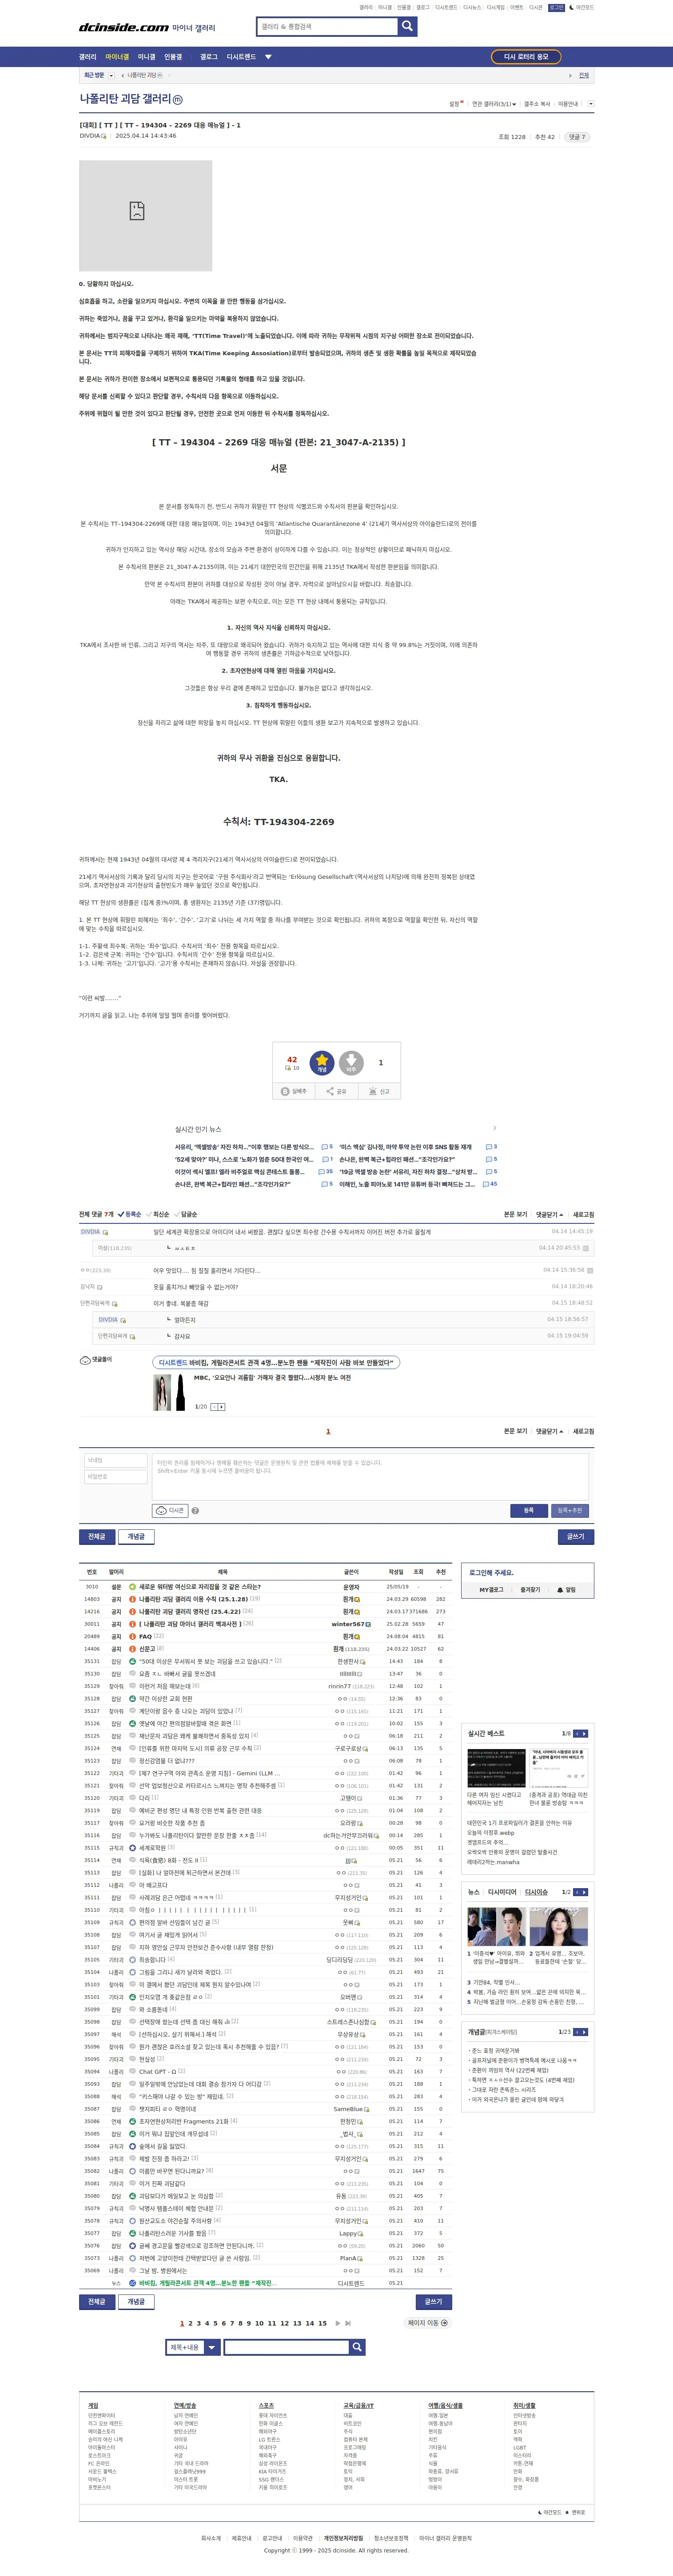Click the 댓글 7 button in the post header

[x=577, y=137]
